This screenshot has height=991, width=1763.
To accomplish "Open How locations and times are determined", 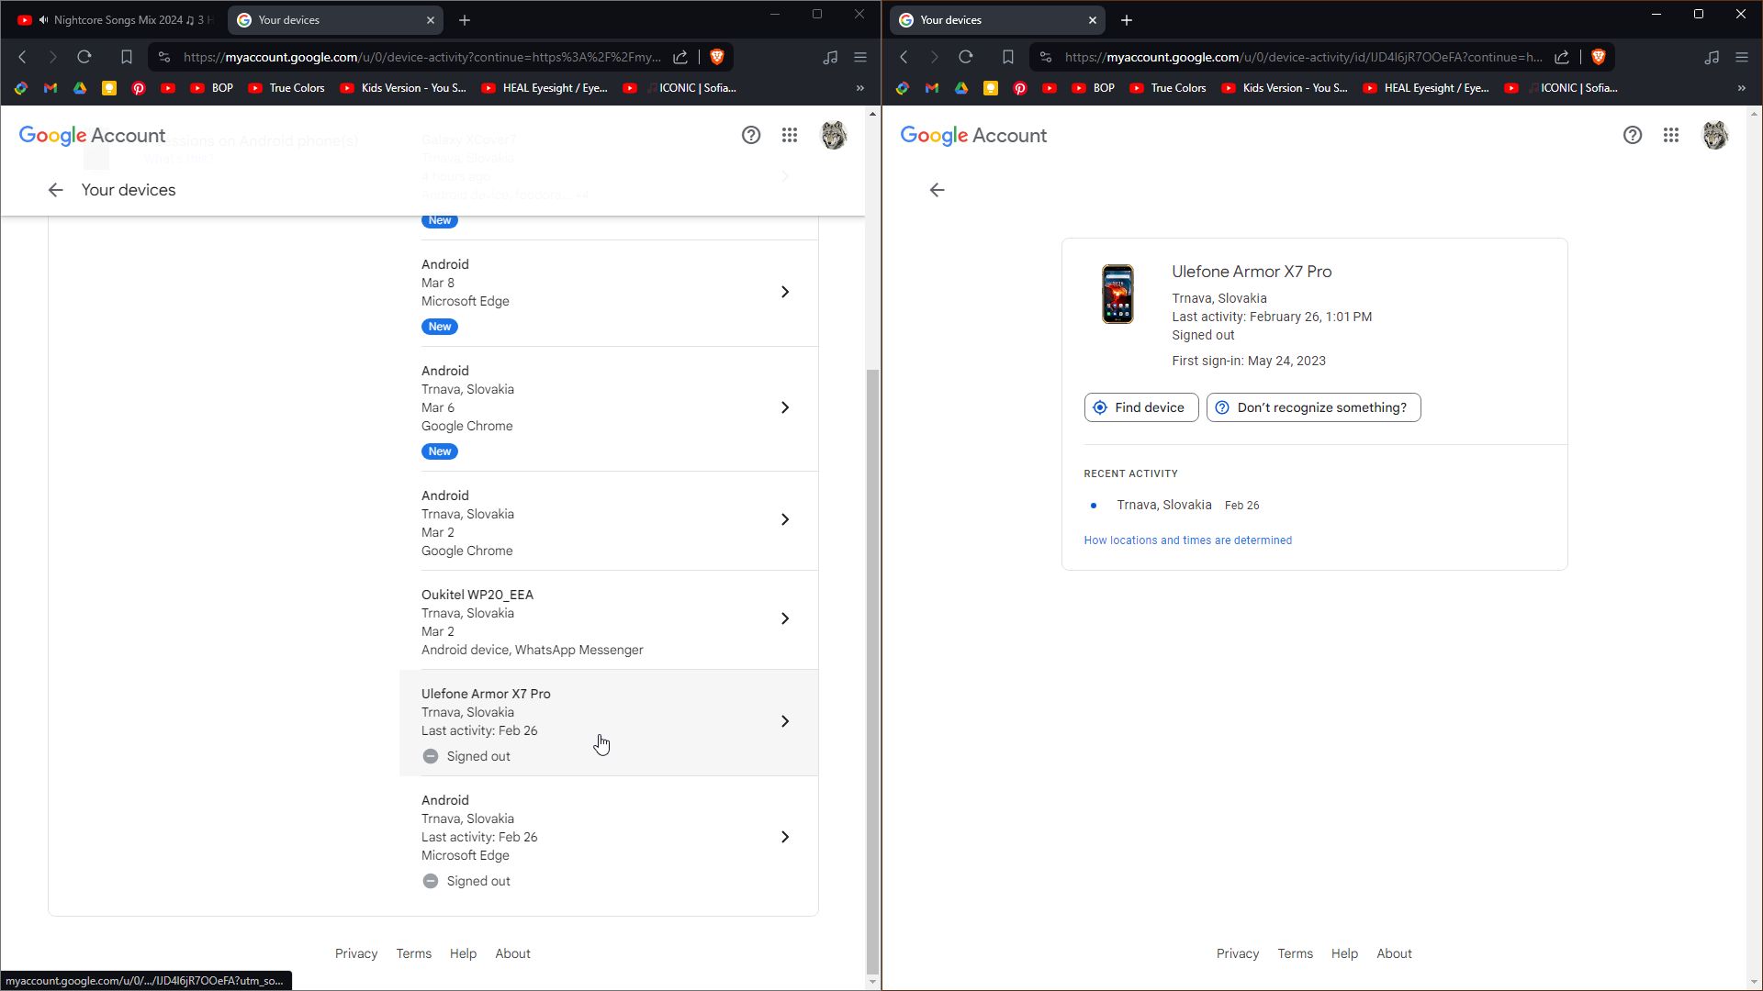I will 1187,540.
